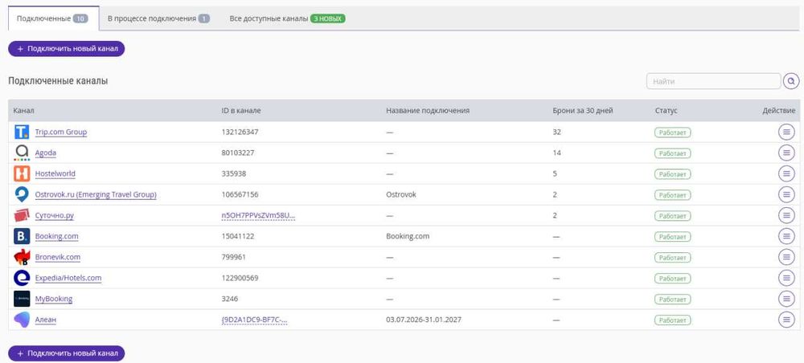
Task: Click the Статус column header
Action: (666, 111)
